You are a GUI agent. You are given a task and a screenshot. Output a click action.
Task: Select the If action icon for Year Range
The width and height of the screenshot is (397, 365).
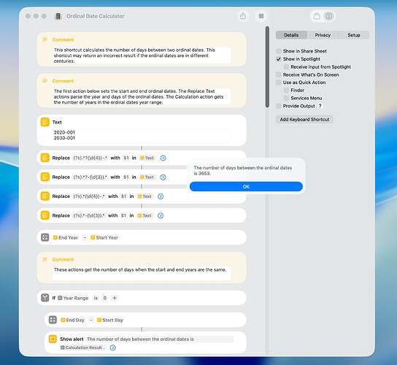45,298
